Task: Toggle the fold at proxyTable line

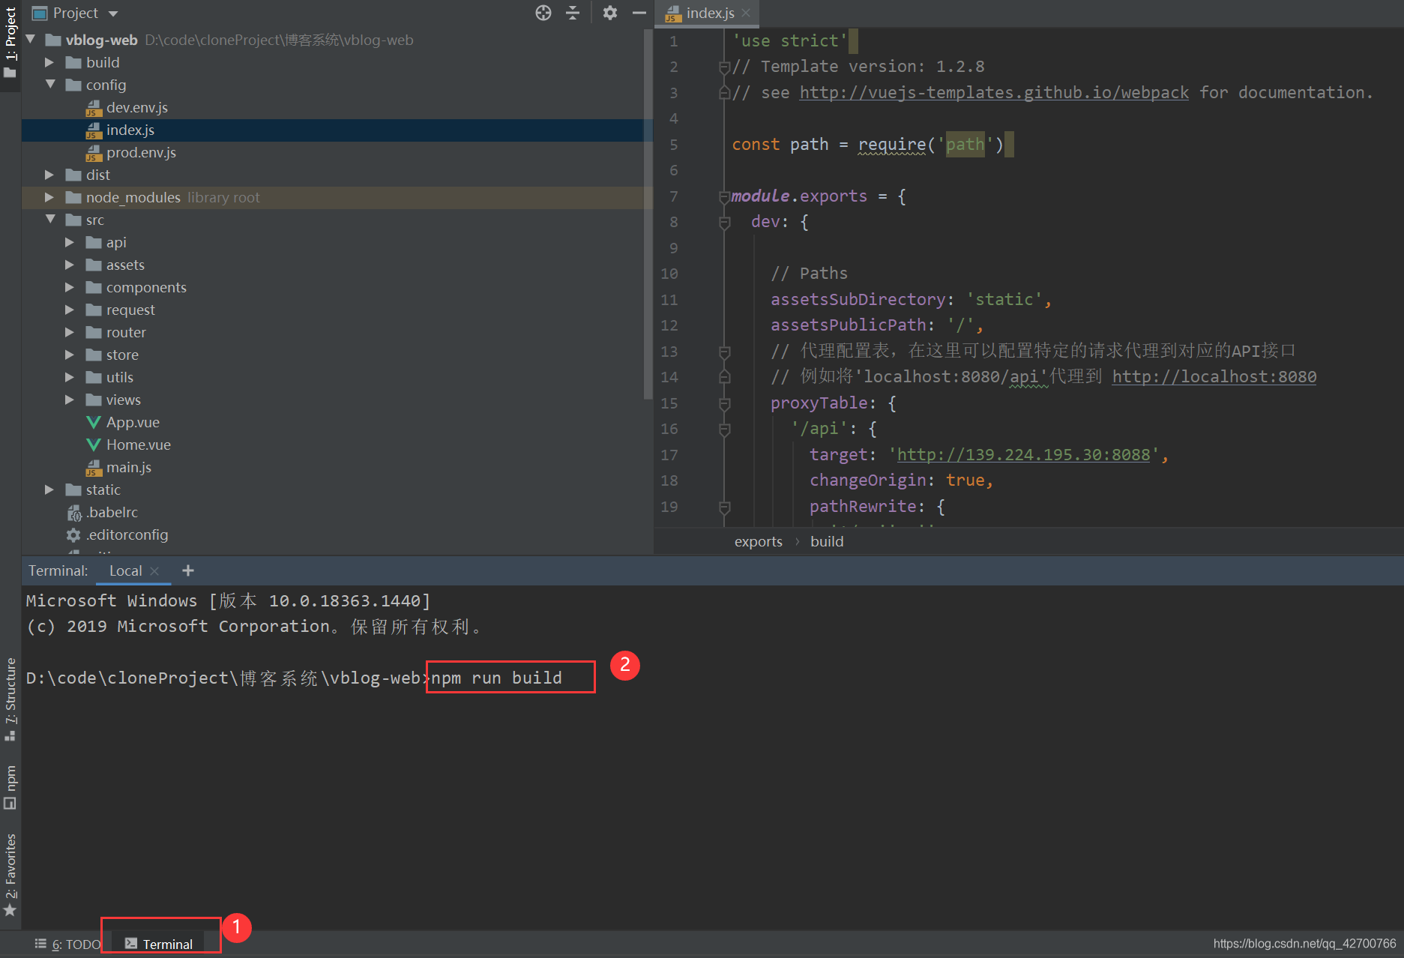Action: (724, 404)
